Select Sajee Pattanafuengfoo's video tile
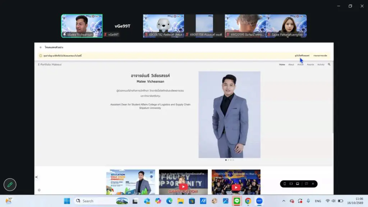368x207 pixels. click(x=286, y=26)
